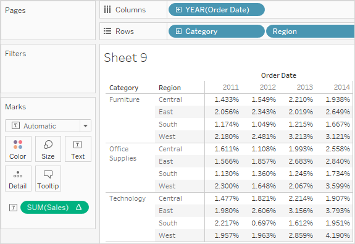Open the Size marks card
The width and height of the screenshot is (355, 244).
[48, 149]
